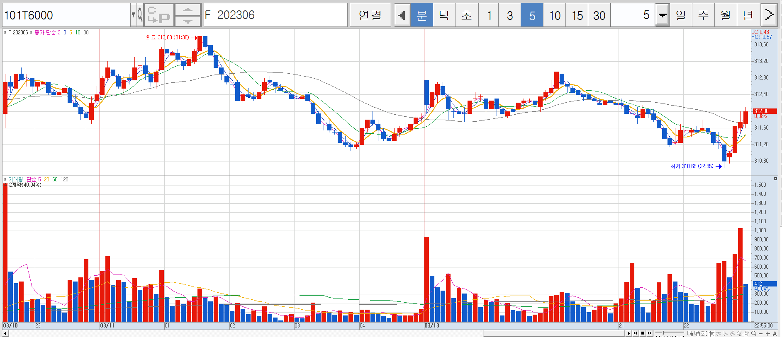Click the right chevron to expand toolbar
Image resolution: width=782 pixels, height=337 pixels.
pyautogui.click(x=769, y=15)
